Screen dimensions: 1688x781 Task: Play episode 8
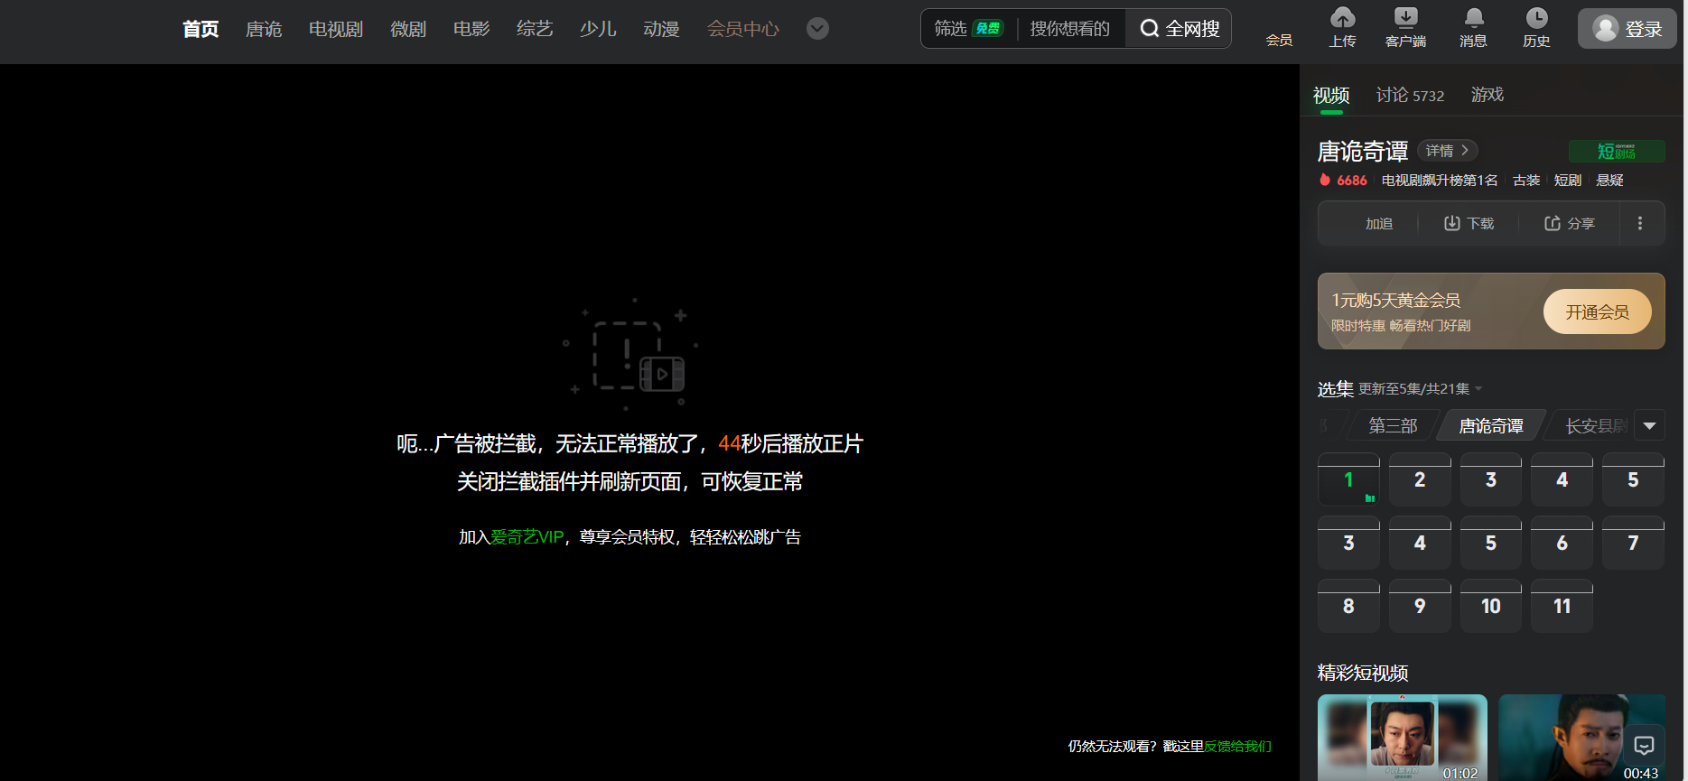(1348, 606)
